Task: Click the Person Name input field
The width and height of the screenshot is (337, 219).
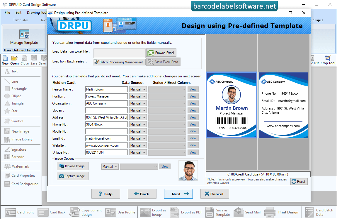Action: [106, 89]
